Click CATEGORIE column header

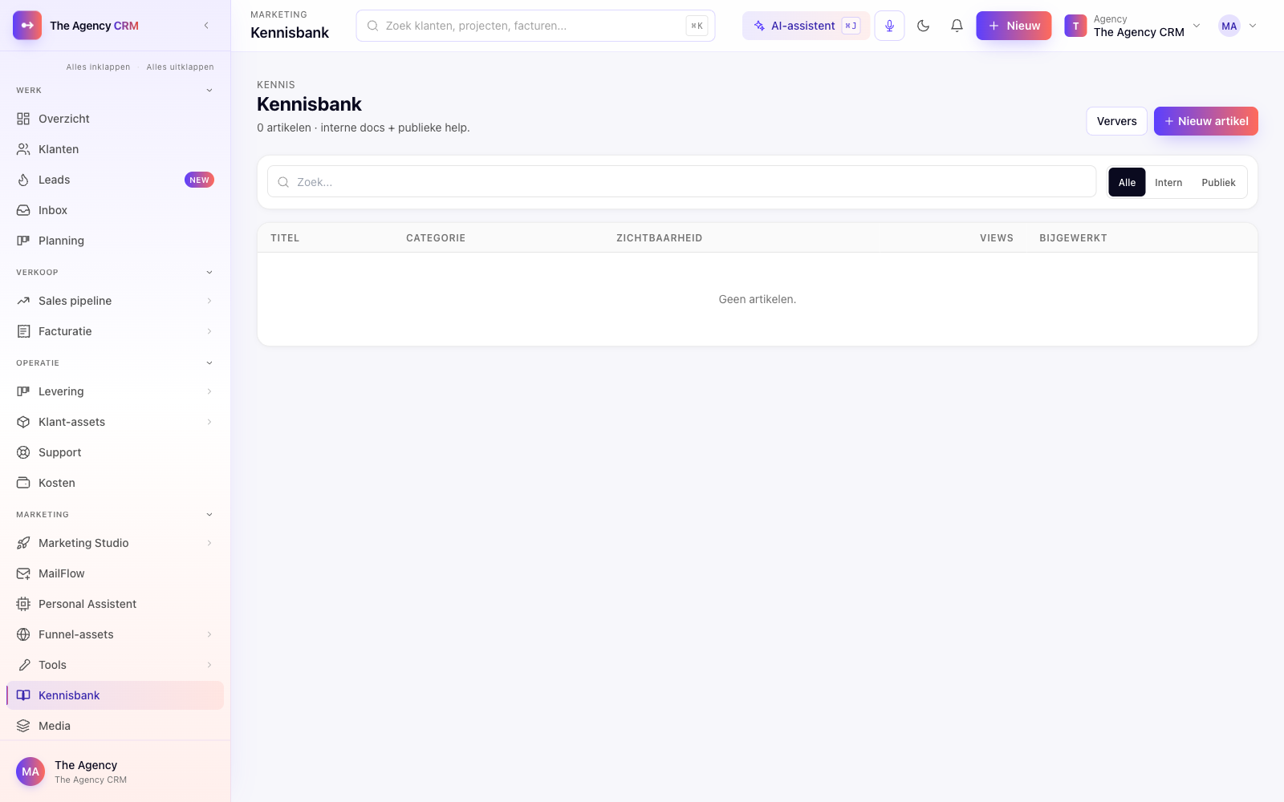[436, 238]
